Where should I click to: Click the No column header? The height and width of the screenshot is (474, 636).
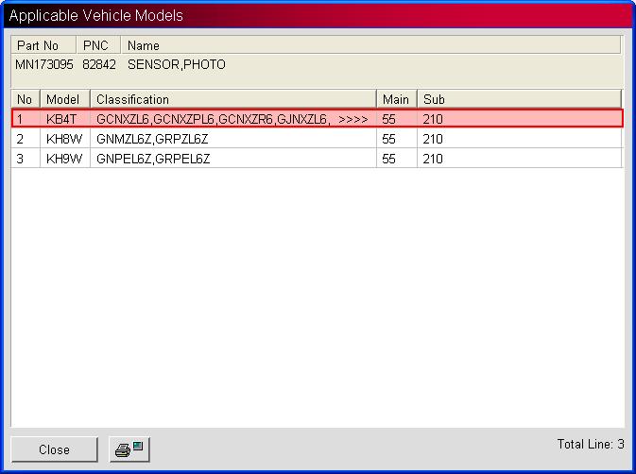coord(26,99)
